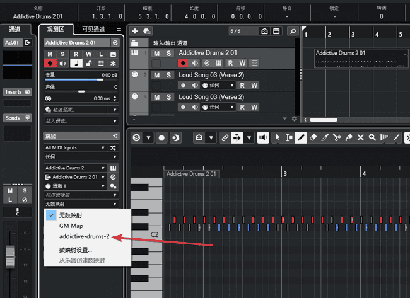
Task: Choose GM Map in drum map menu
Action: pos(87,226)
